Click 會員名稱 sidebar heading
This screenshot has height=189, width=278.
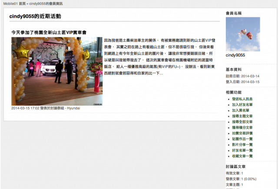[234, 13]
